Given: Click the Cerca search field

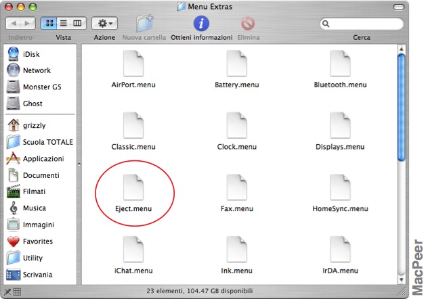Looking at the screenshot, I should (x=362, y=24).
